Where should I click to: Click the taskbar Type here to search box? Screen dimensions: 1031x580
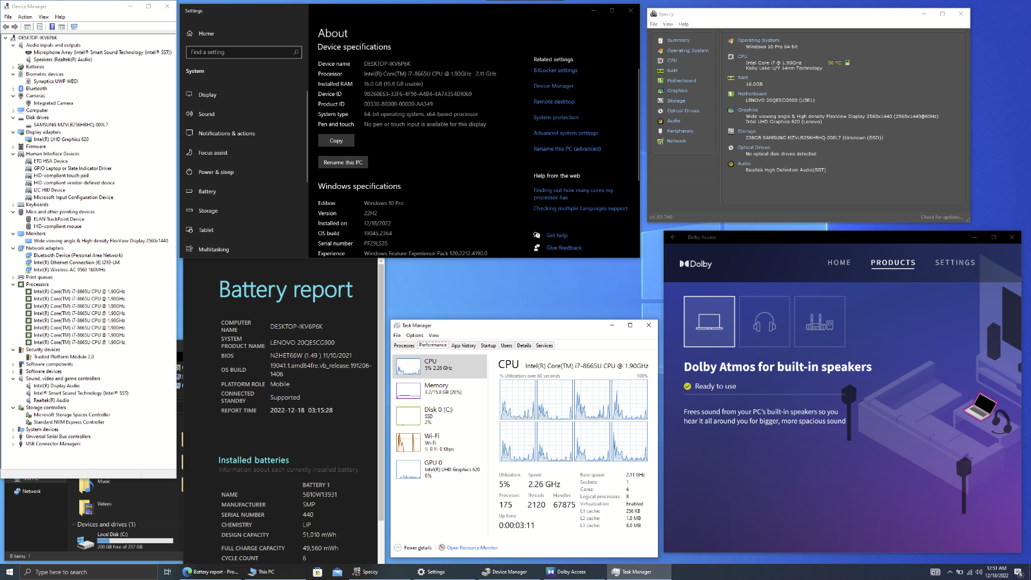89,572
